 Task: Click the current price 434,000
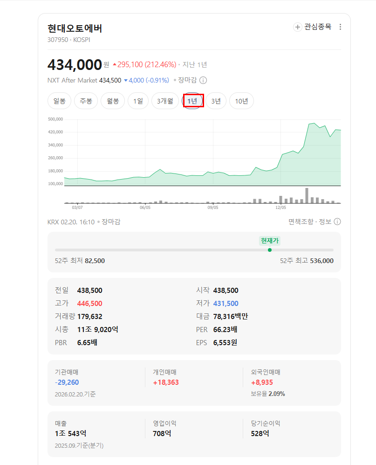coord(75,65)
